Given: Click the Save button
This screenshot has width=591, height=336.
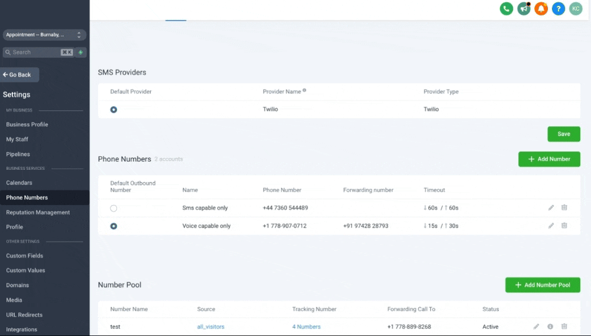Looking at the screenshot, I should 564,134.
